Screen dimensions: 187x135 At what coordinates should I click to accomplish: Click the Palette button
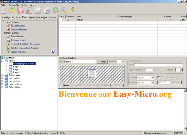click(x=176, y=82)
